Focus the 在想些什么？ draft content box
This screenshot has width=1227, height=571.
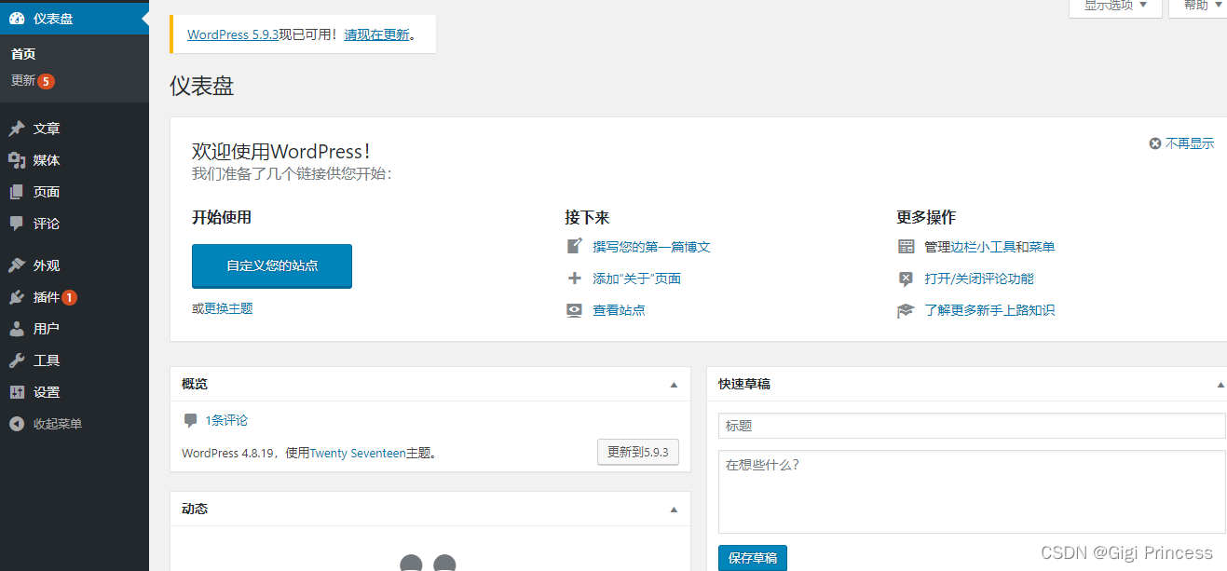pyautogui.click(x=973, y=492)
